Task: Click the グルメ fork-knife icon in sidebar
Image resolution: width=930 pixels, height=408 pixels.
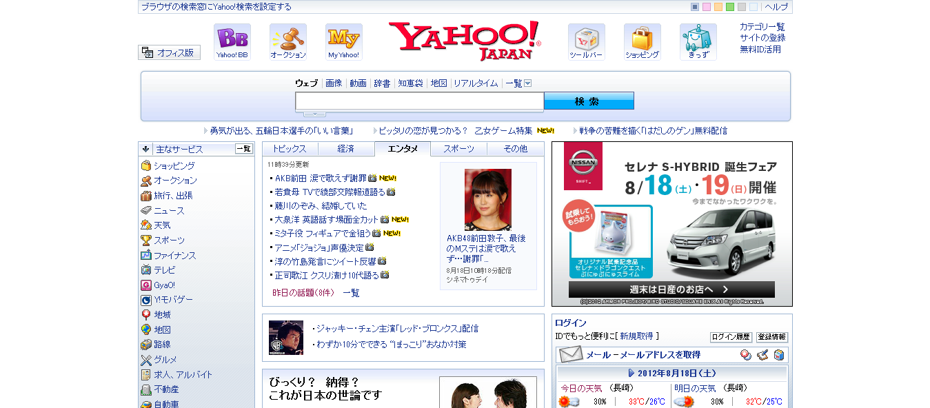Action: coord(146,360)
